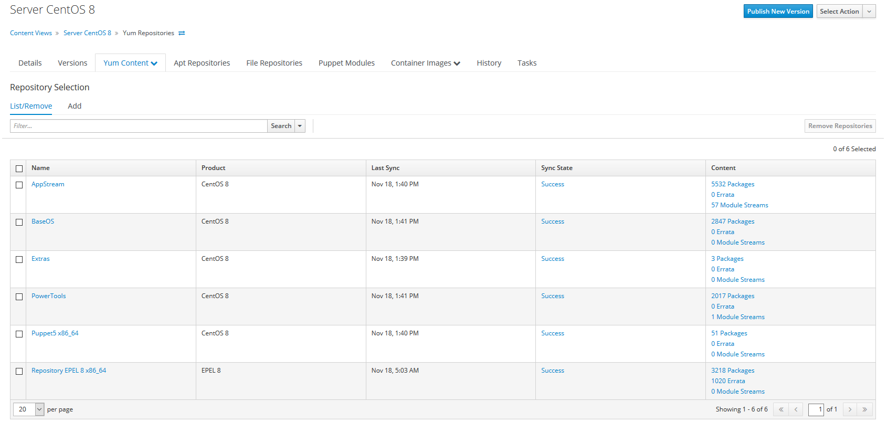
Task: Go to previous page of results
Action: pyautogui.click(x=796, y=409)
